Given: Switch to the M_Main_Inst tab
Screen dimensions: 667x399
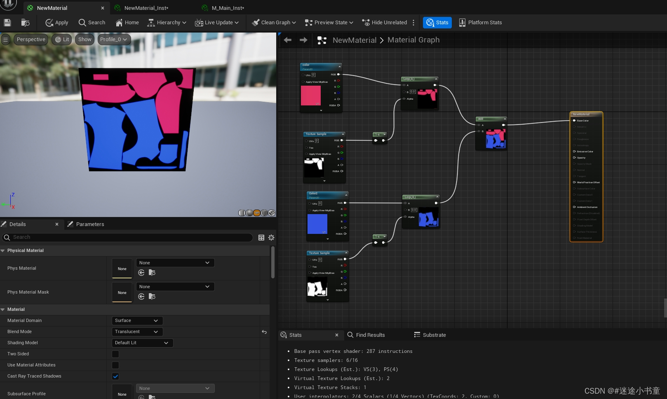Looking at the screenshot, I should click(228, 8).
